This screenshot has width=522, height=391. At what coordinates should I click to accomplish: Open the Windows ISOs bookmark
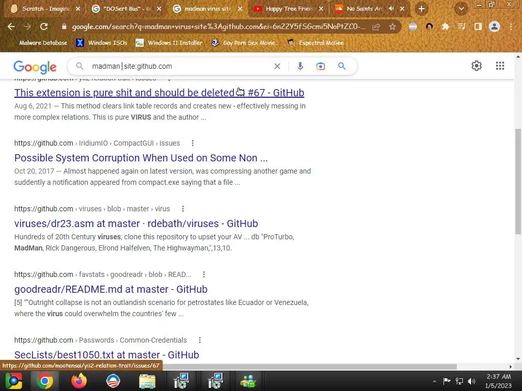[102, 43]
